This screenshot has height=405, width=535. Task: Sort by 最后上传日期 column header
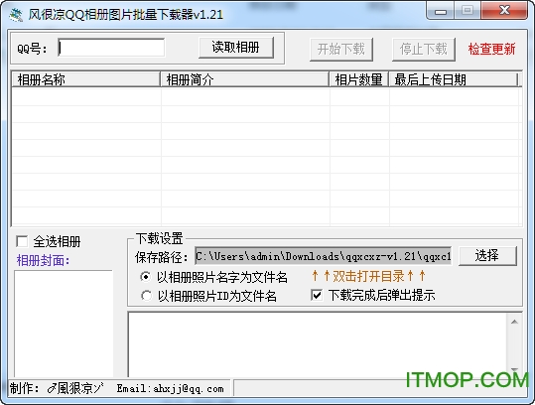tap(454, 79)
